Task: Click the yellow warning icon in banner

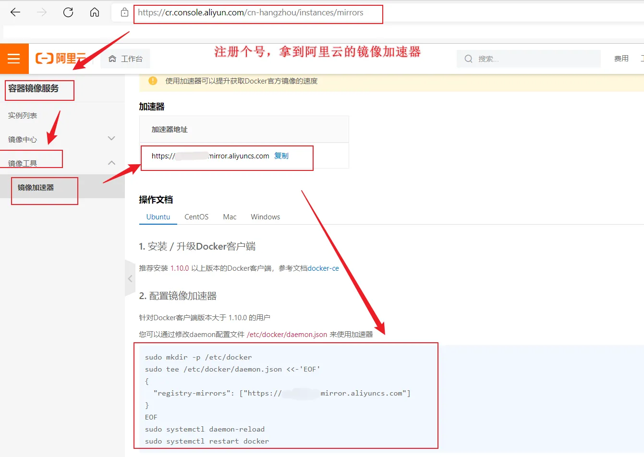Action: (x=153, y=81)
